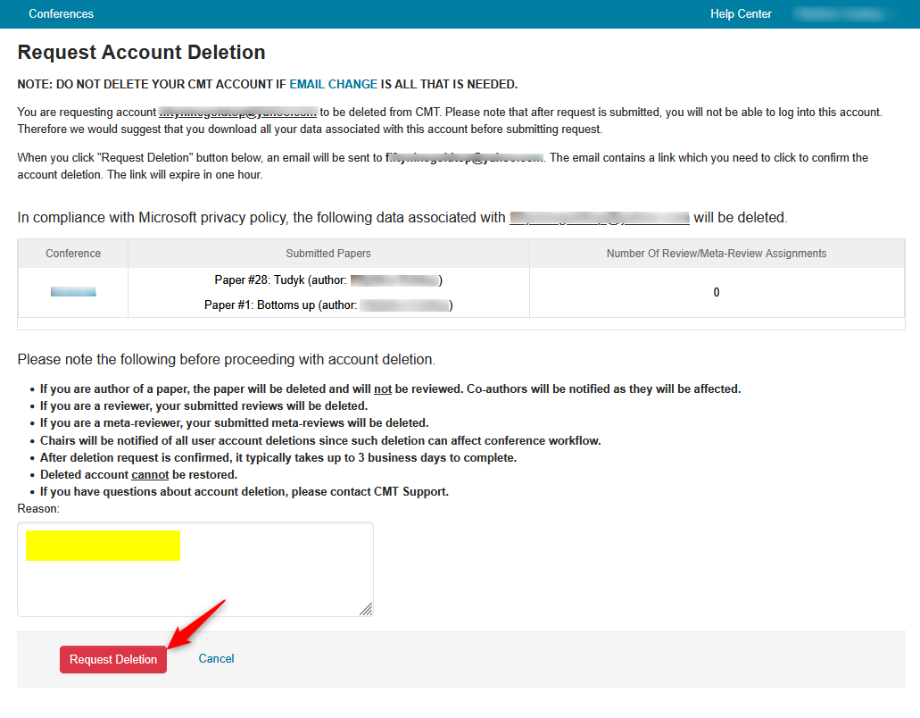Image resolution: width=920 pixels, height=718 pixels.
Task: Click the 'If you are a reviewer' bullet
Action: tap(203, 405)
